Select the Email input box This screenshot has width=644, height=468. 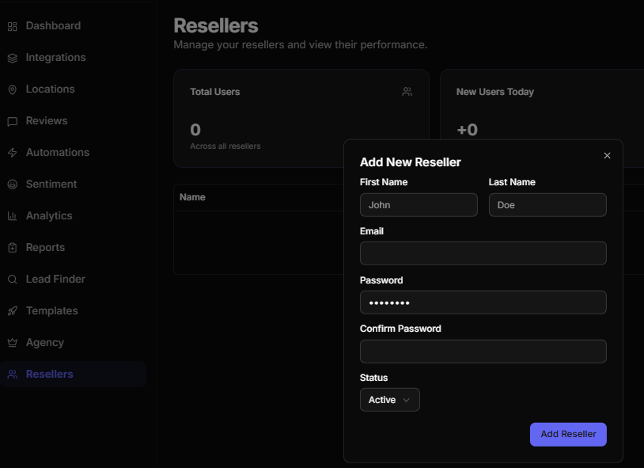point(483,253)
